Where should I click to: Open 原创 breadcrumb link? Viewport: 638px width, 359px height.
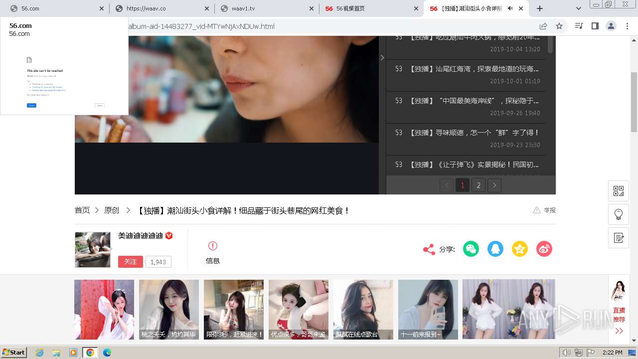(x=112, y=210)
